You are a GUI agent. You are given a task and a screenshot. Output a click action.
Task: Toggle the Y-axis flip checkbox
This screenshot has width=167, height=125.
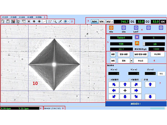tap(129, 80)
